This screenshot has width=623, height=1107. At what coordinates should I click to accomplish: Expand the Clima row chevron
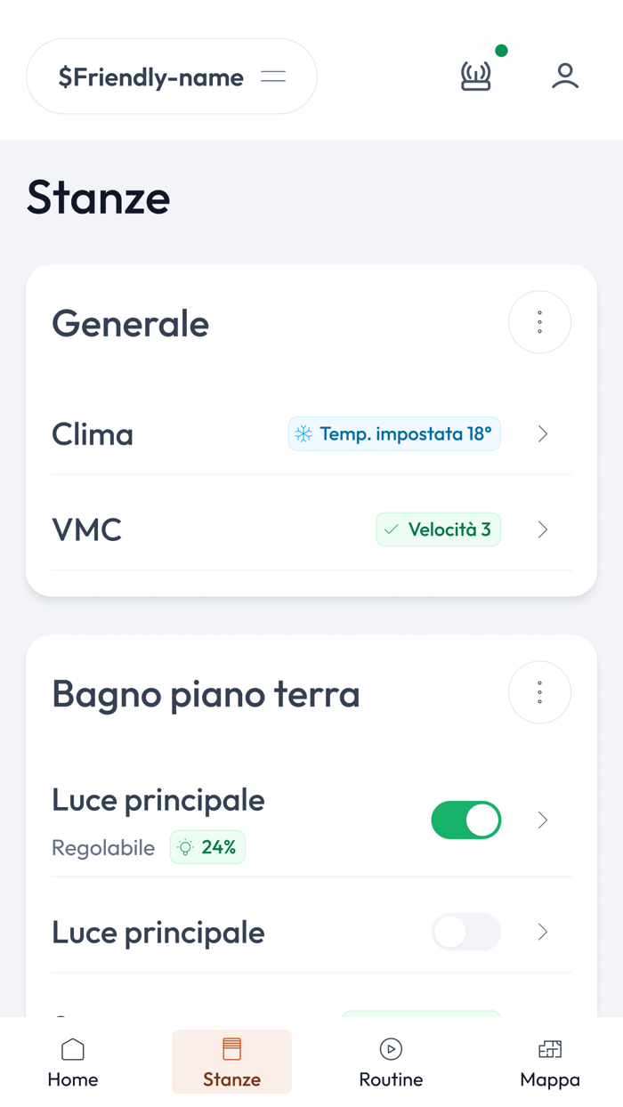coord(542,434)
